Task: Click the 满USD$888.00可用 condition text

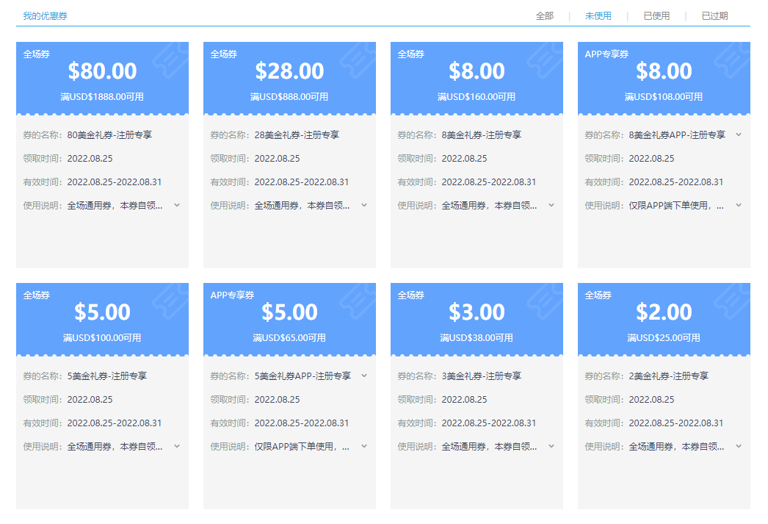Action: pyautogui.click(x=289, y=97)
